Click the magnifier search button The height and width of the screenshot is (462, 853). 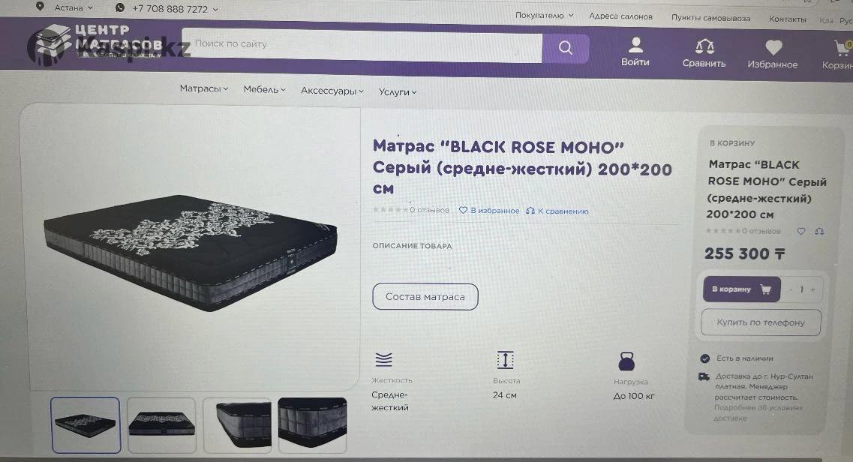click(566, 49)
